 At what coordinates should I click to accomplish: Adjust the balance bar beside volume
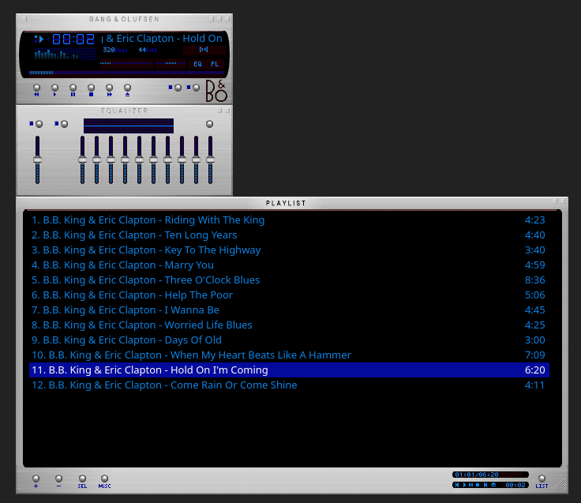coord(170,63)
